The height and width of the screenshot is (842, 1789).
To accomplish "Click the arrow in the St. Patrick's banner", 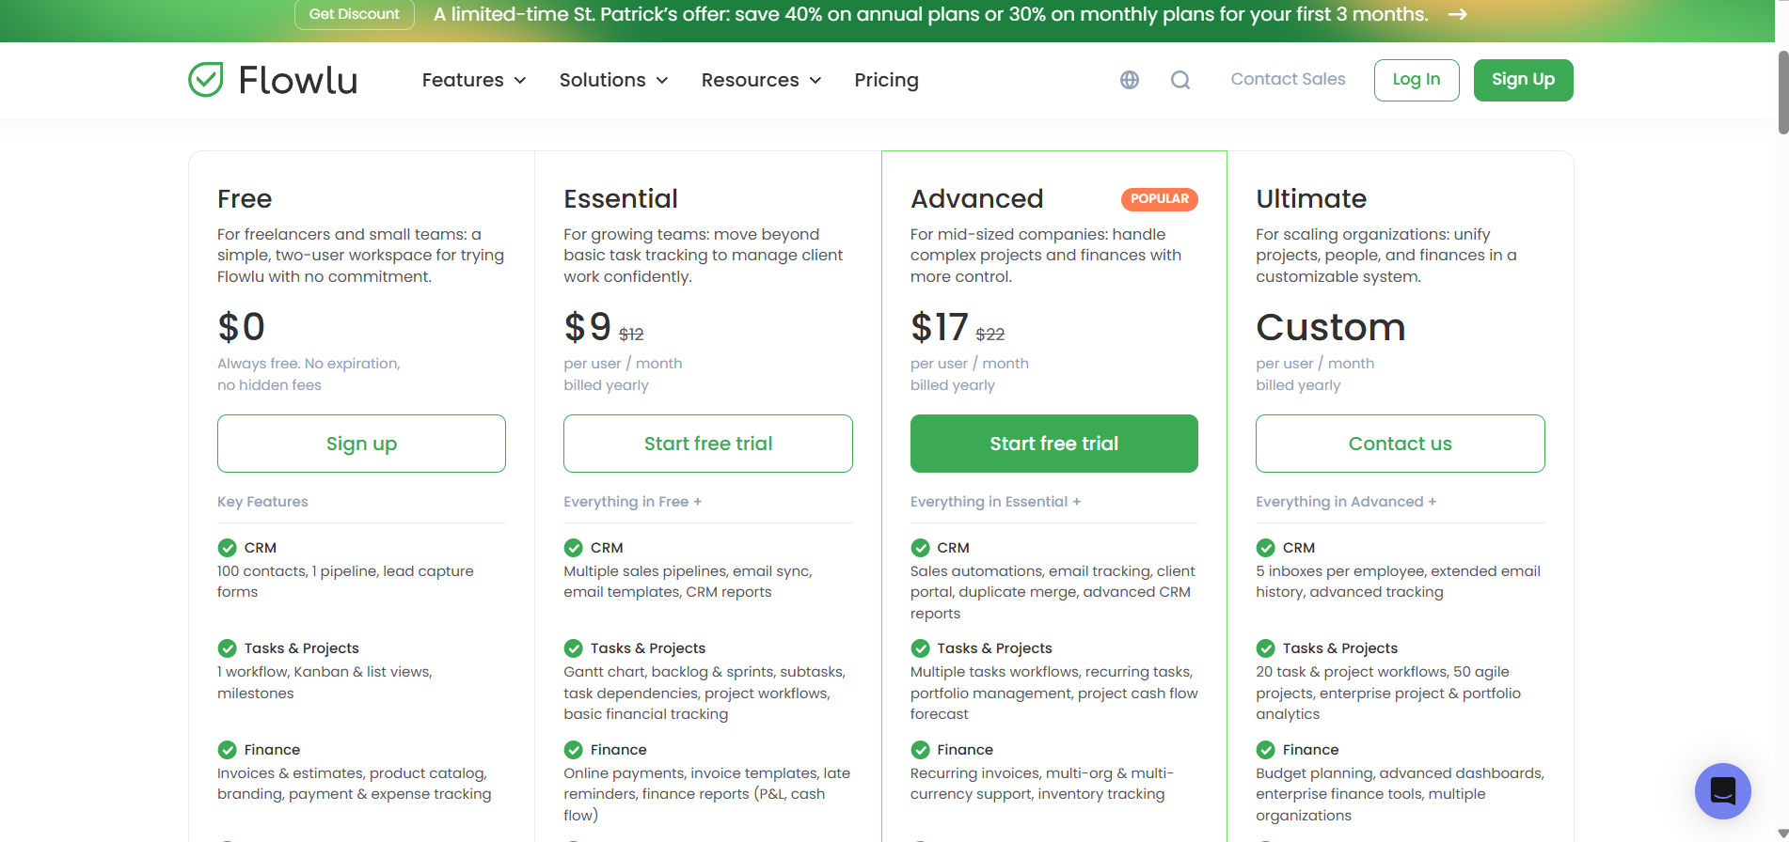I will (1456, 14).
